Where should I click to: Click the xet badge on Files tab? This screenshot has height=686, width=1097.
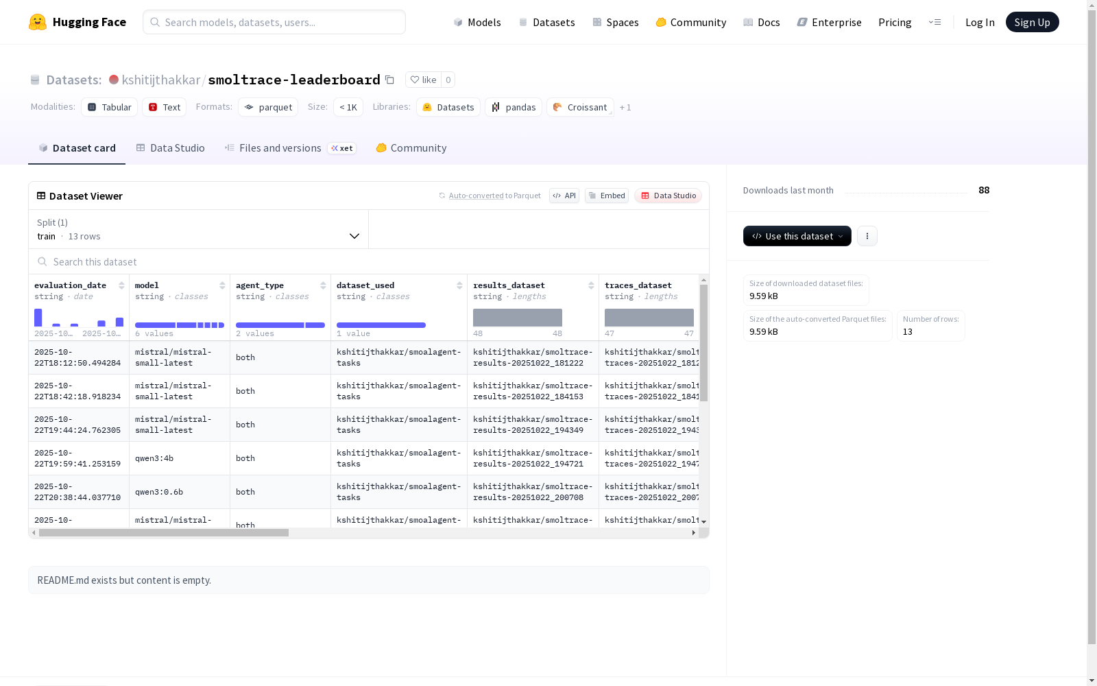[x=342, y=147]
